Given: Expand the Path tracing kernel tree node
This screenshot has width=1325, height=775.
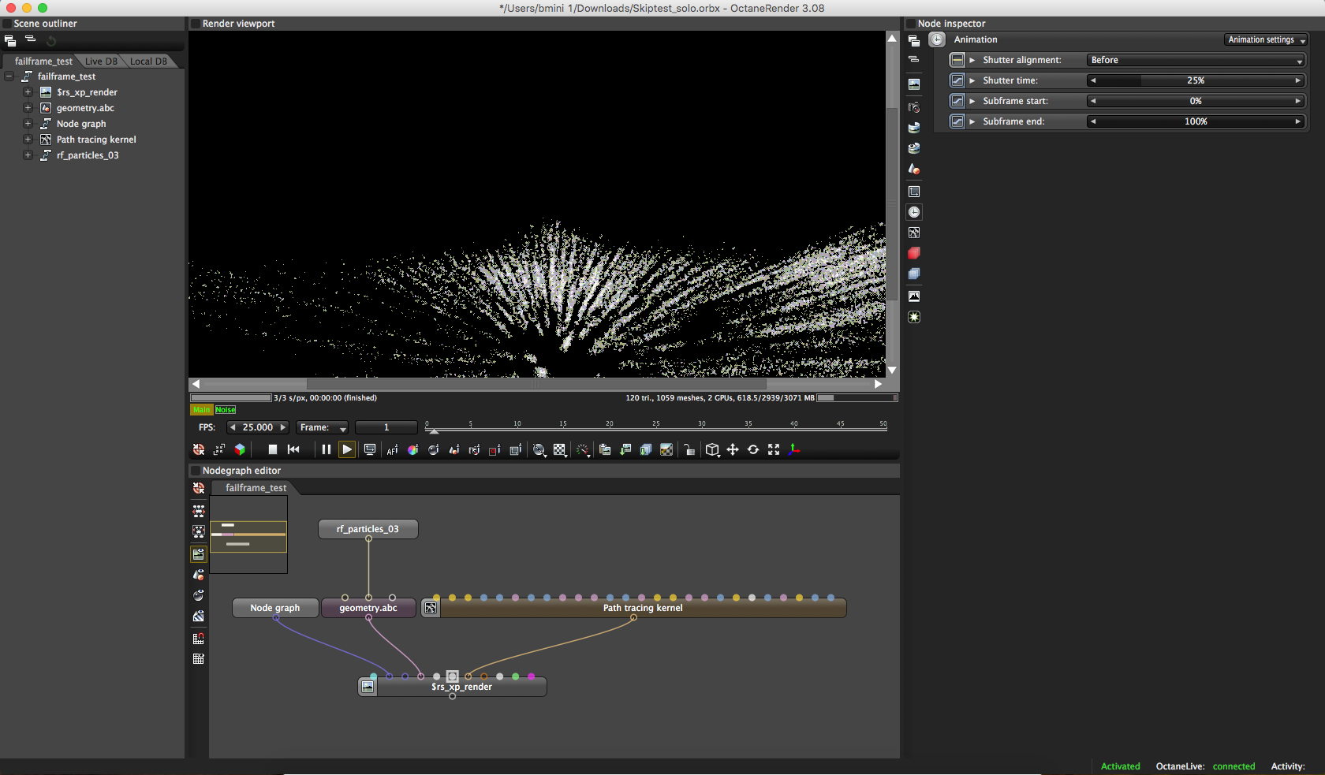Looking at the screenshot, I should (x=28, y=140).
